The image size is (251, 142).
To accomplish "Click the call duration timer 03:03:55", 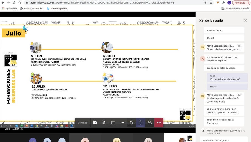I will pyautogui.click(x=83, y=122).
